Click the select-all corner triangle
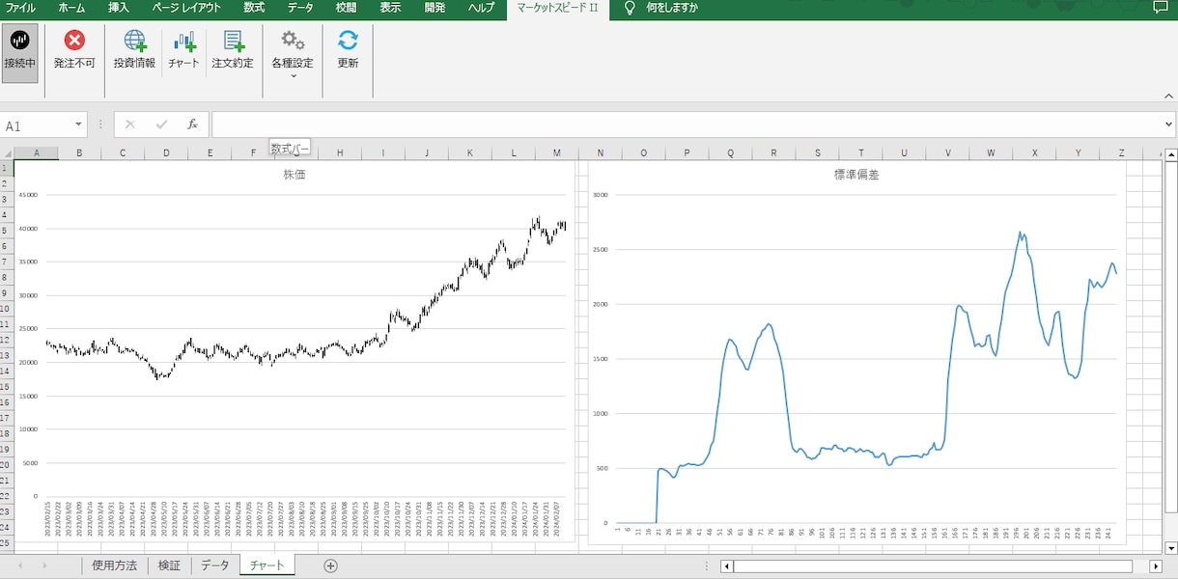This screenshot has height=579, width=1178. [x=7, y=152]
